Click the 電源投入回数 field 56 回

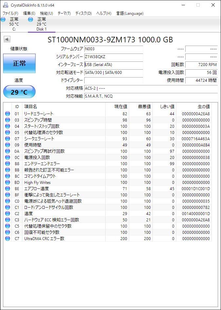point(201,73)
